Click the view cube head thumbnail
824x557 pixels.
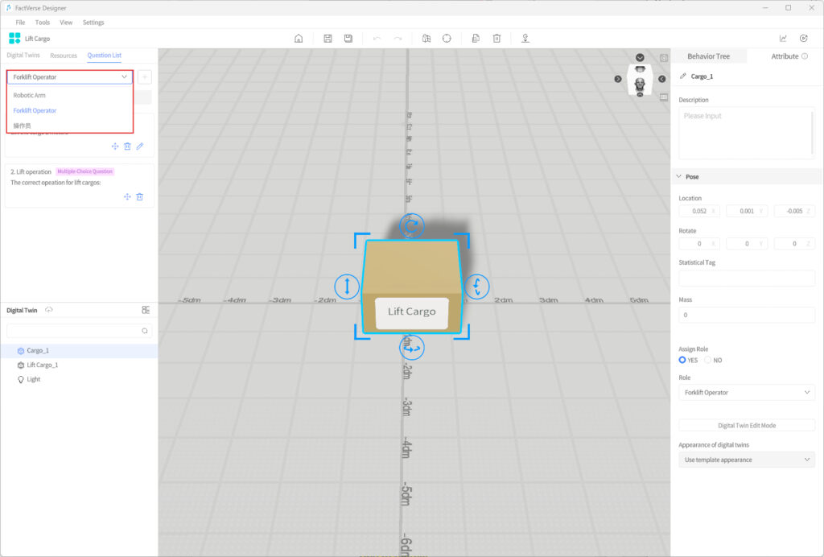pos(640,84)
